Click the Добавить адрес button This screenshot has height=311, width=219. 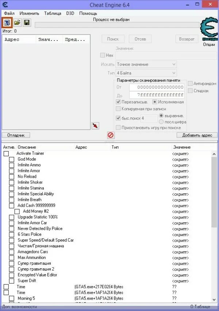tap(197, 135)
